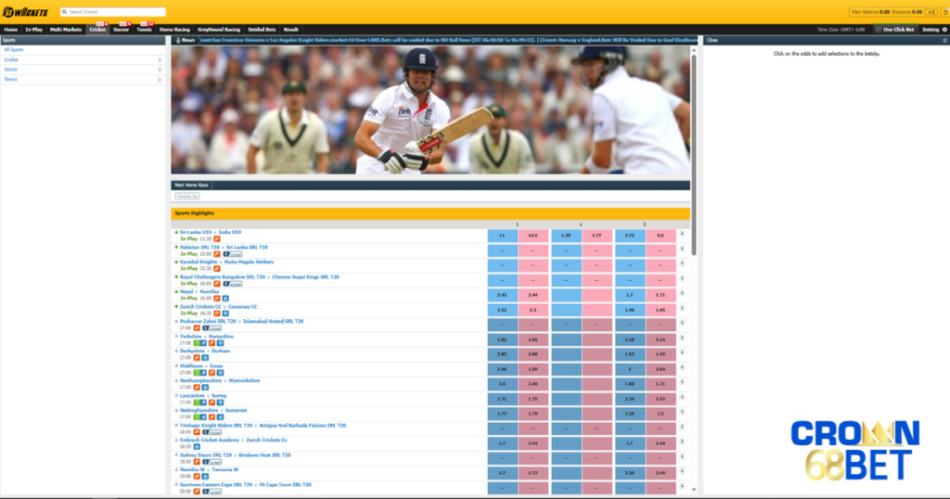Click the Cricket badge under Royal Challengers Bangalore match
The image size is (950, 499).
click(233, 284)
